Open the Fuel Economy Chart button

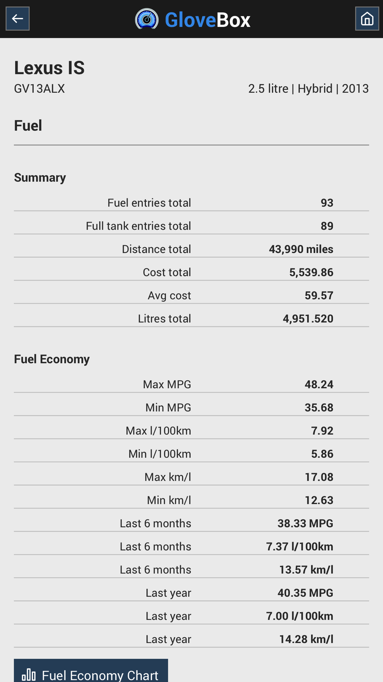[91, 670]
